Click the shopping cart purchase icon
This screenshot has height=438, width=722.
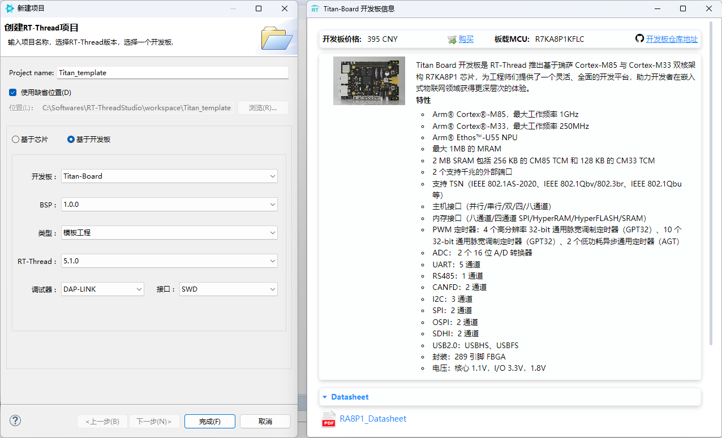tap(452, 40)
